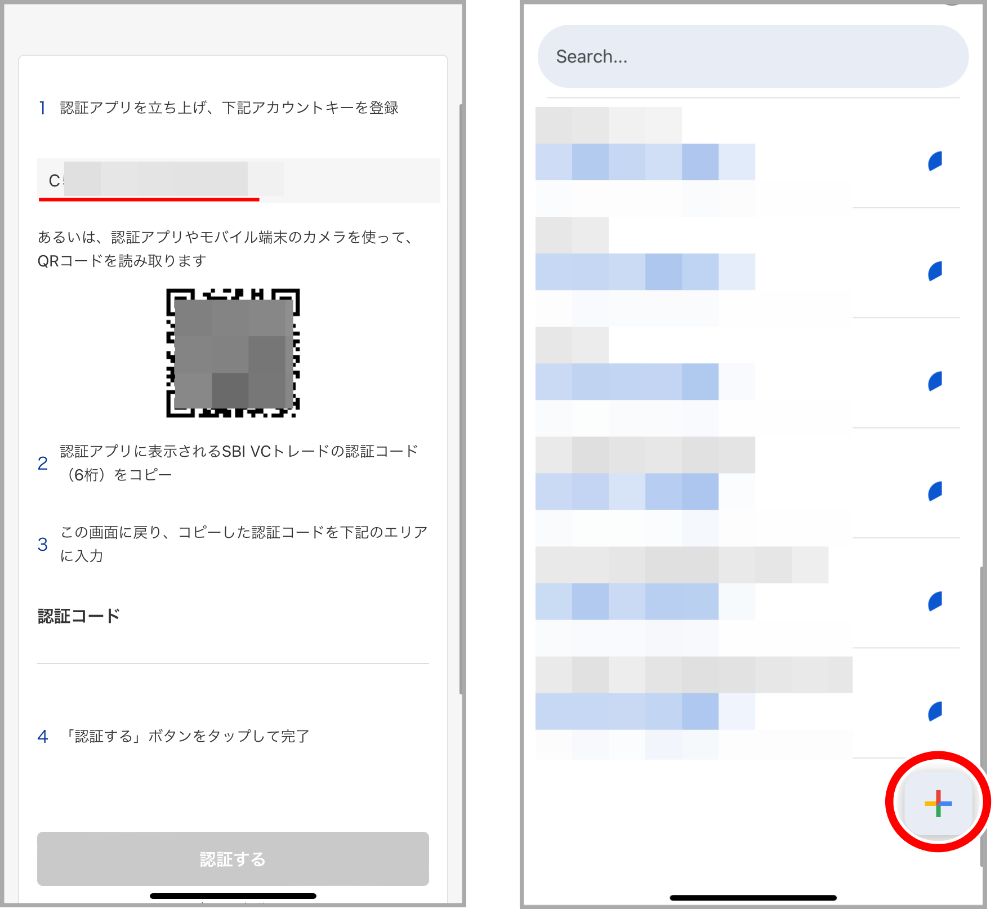Tap the colorful plus add-account button
The width and height of the screenshot is (995, 909).
click(x=938, y=804)
